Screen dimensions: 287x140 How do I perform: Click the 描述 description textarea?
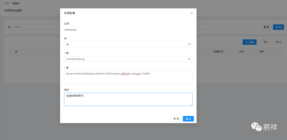pyautogui.click(x=128, y=99)
